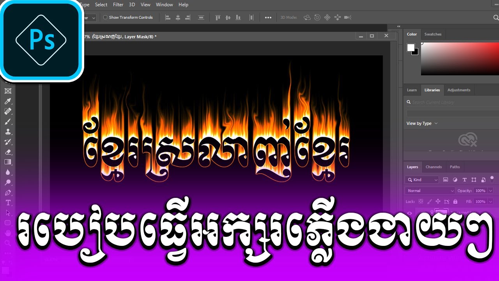Open the Fill value dropdown arrow
This screenshot has width=499, height=281.
[x=490, y=201]
